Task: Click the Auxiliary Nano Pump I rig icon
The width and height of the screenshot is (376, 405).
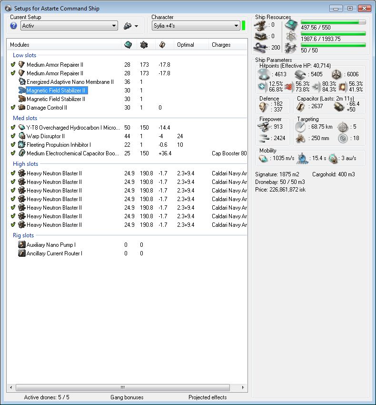Action: (22, 244)
